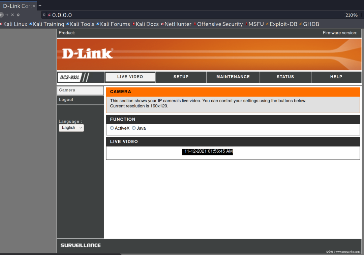
Task: Click the D-Link Corp browser tab
Action: [x=18, y=6]
